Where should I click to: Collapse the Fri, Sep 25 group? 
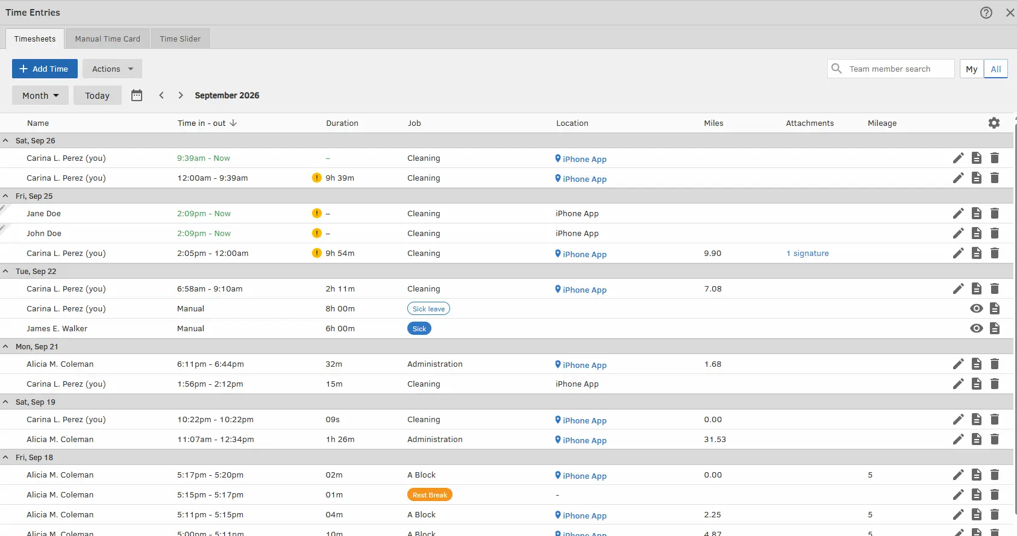click(x=5, y=196)
